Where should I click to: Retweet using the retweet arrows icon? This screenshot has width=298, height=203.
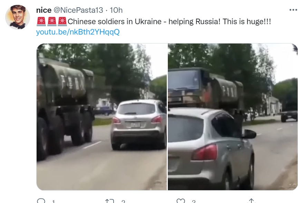pyautogui.click(x=109, y=201)
